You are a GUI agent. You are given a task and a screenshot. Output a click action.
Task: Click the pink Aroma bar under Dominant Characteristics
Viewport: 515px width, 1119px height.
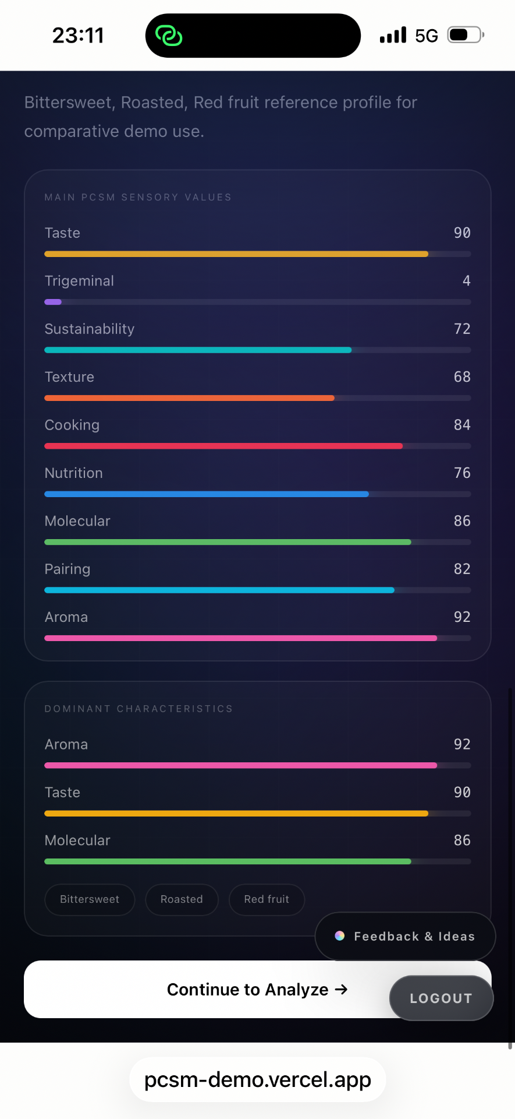click(241, 765)
